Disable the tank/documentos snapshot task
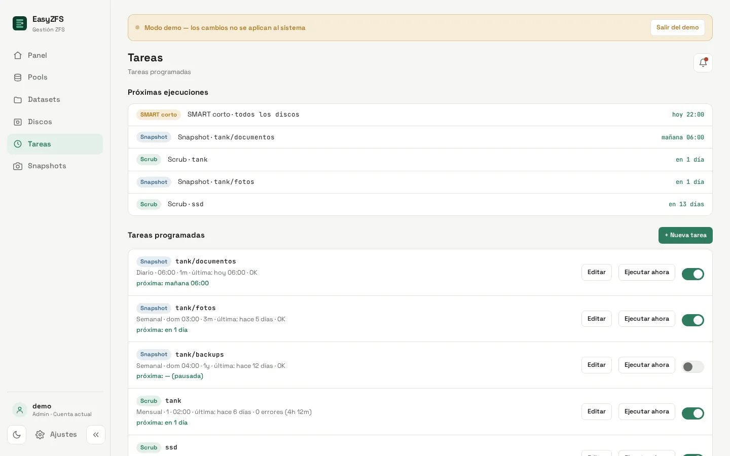Viewport: 730px width, 456px height. (x=693, y=274)
